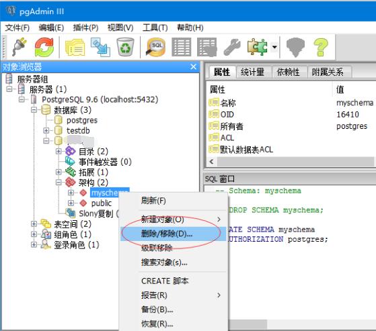Click the 表空间 folders icon

tap(46, 224)
